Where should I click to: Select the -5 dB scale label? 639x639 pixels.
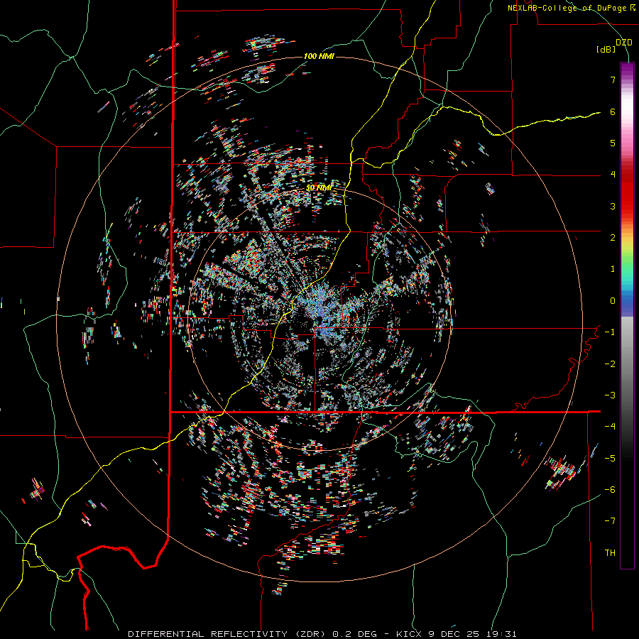coord(610,459)
